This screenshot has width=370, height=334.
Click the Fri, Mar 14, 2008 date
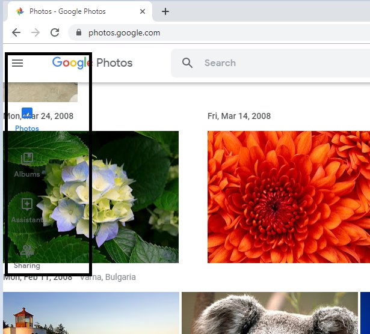[x=239, y=116]
